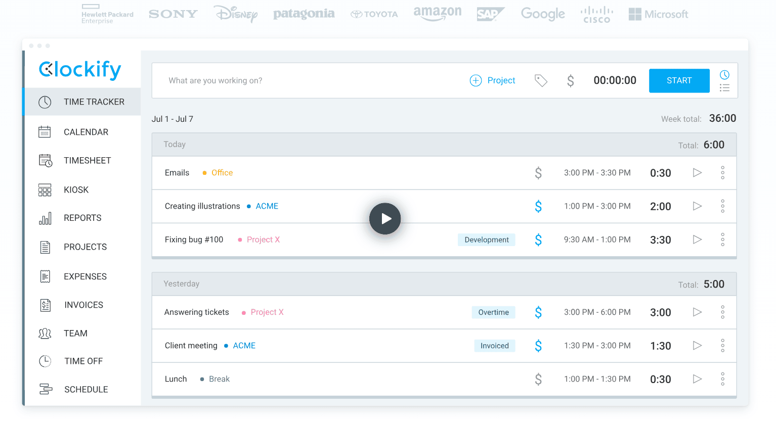776x423 pixels.
Task: Resume timer for Lunch entry
Action: pos(697,379)
